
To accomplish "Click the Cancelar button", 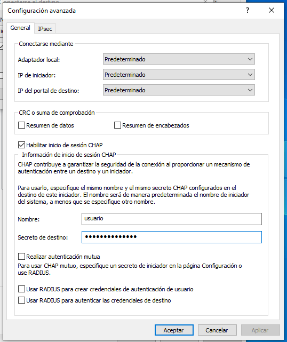I will pos(217,330).
